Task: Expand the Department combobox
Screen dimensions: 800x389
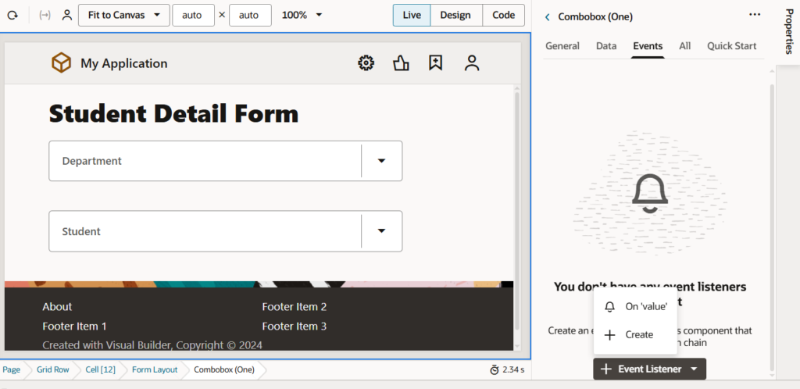Action: [x=381, y=161]
